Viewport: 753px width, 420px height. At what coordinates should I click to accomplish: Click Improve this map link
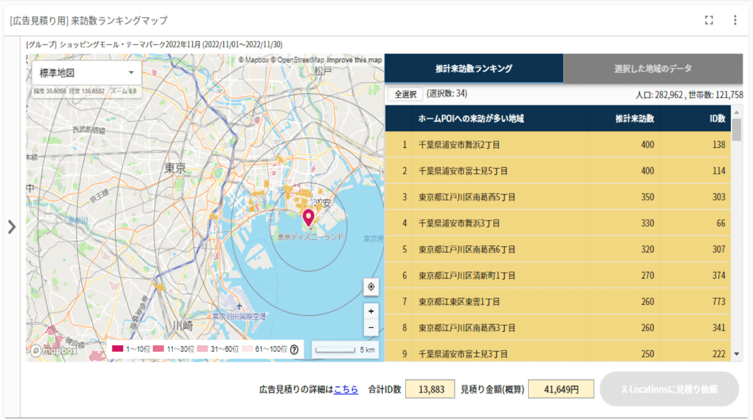tap(354, 60)
